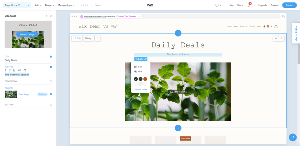Open Go to Editor side tab
The image size is (300, 146).
296,33
